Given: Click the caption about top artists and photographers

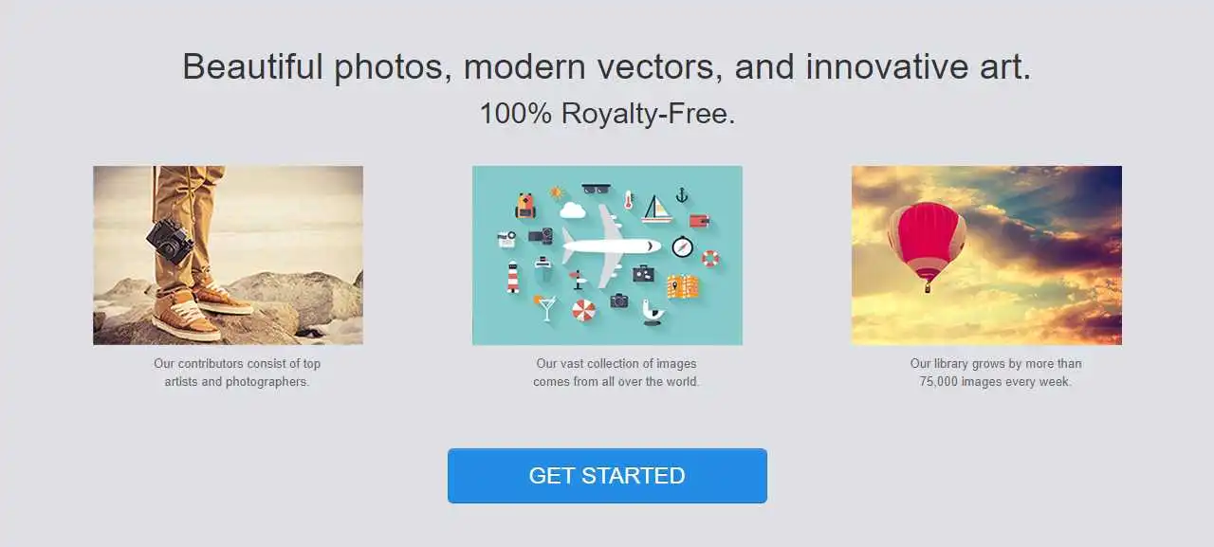Looking at the screenshot, I should (237, 373).
